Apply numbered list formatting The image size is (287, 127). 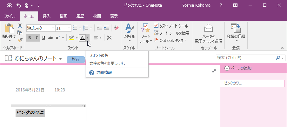85,28
